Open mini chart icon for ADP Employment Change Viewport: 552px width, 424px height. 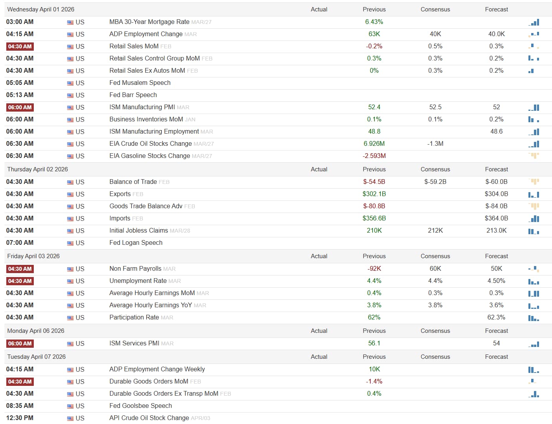coord(534,34)
